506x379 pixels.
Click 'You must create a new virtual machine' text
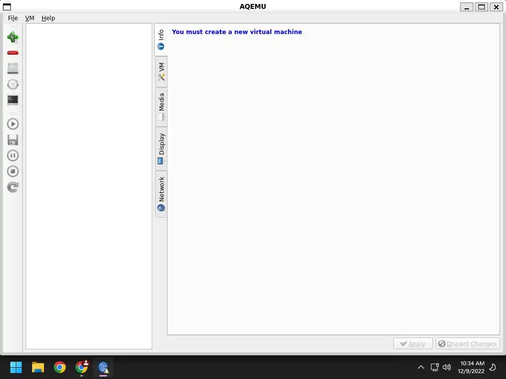click(237, 32)
